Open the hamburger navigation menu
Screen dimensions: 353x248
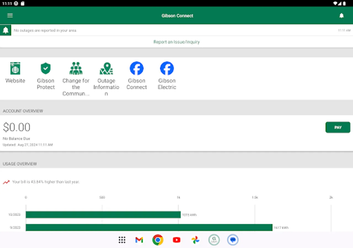(10, 15)
